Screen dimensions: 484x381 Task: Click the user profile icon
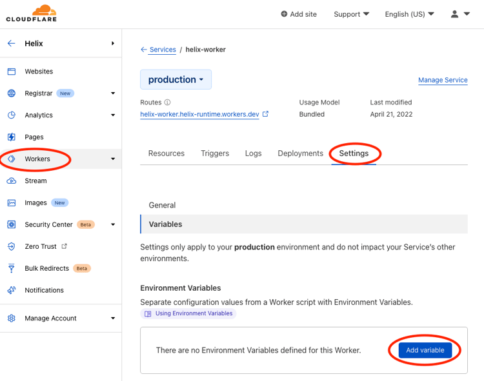[x=454, y=14]
